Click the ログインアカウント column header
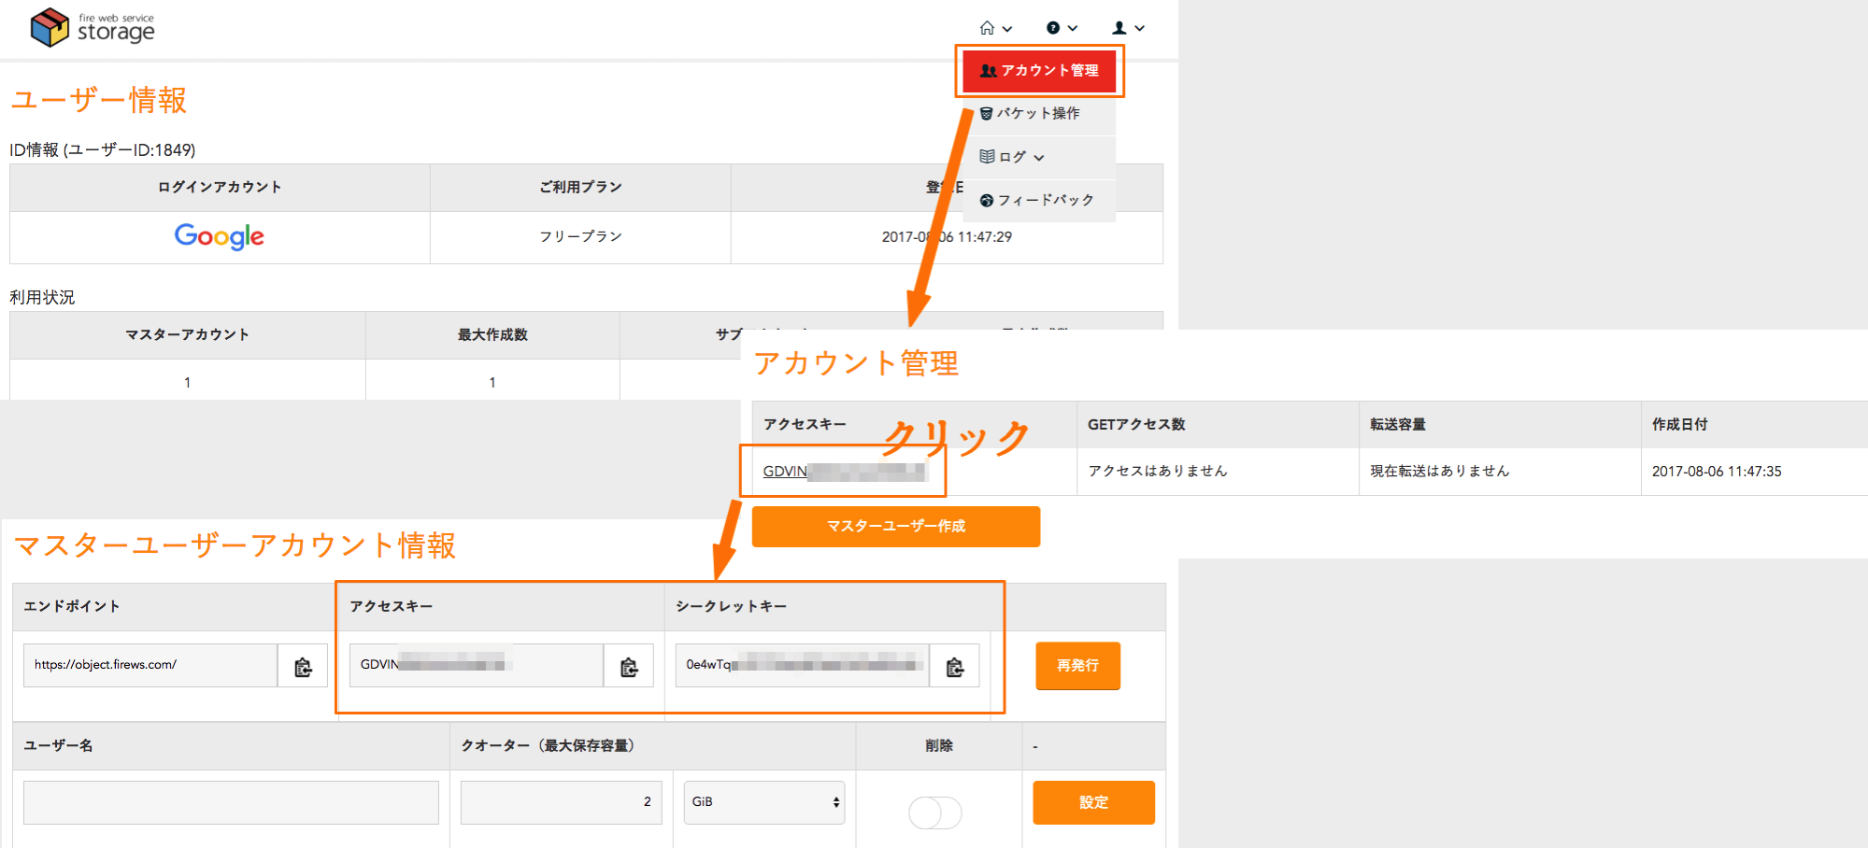Screen dimensions: 1868x848 click(220, 188)
